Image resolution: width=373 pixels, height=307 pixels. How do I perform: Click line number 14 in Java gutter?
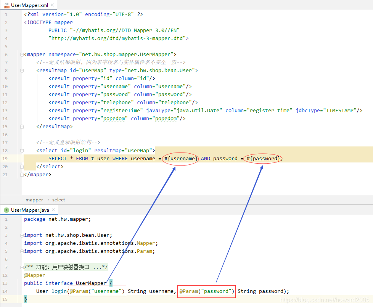pos(5,291)
